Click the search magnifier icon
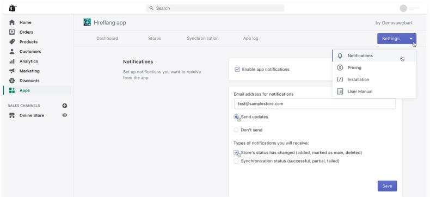 pos(151,8)
